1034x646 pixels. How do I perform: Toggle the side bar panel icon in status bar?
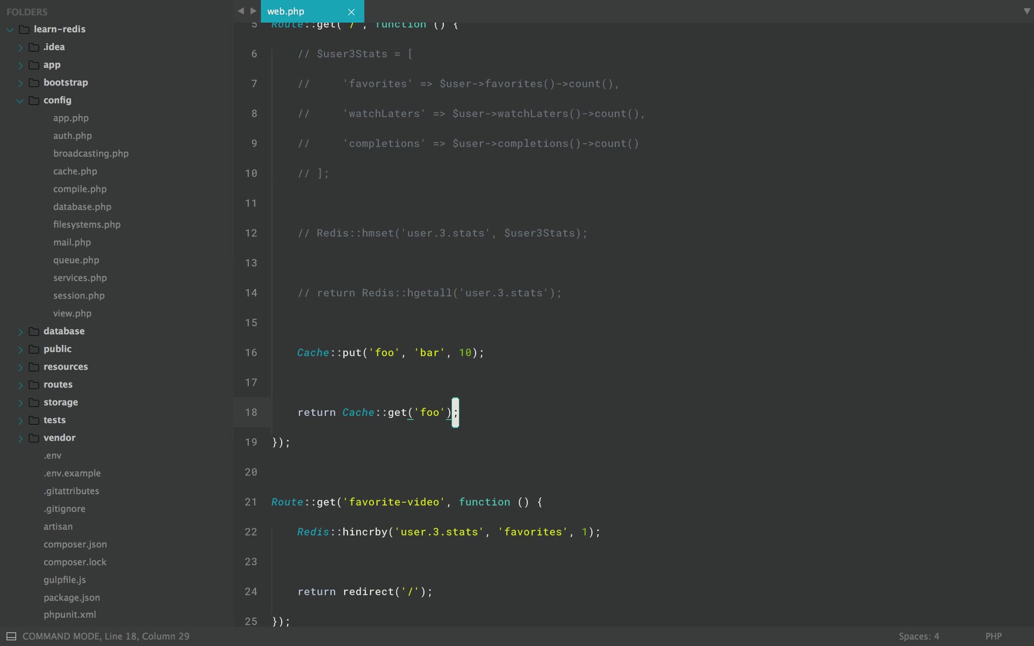(x=11, y=636)
